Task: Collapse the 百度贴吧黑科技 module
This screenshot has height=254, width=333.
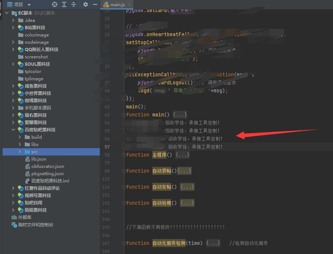Action: pos(13,130)
